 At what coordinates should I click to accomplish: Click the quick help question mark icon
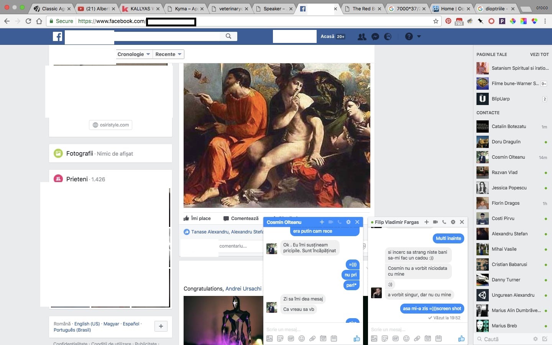409,36
